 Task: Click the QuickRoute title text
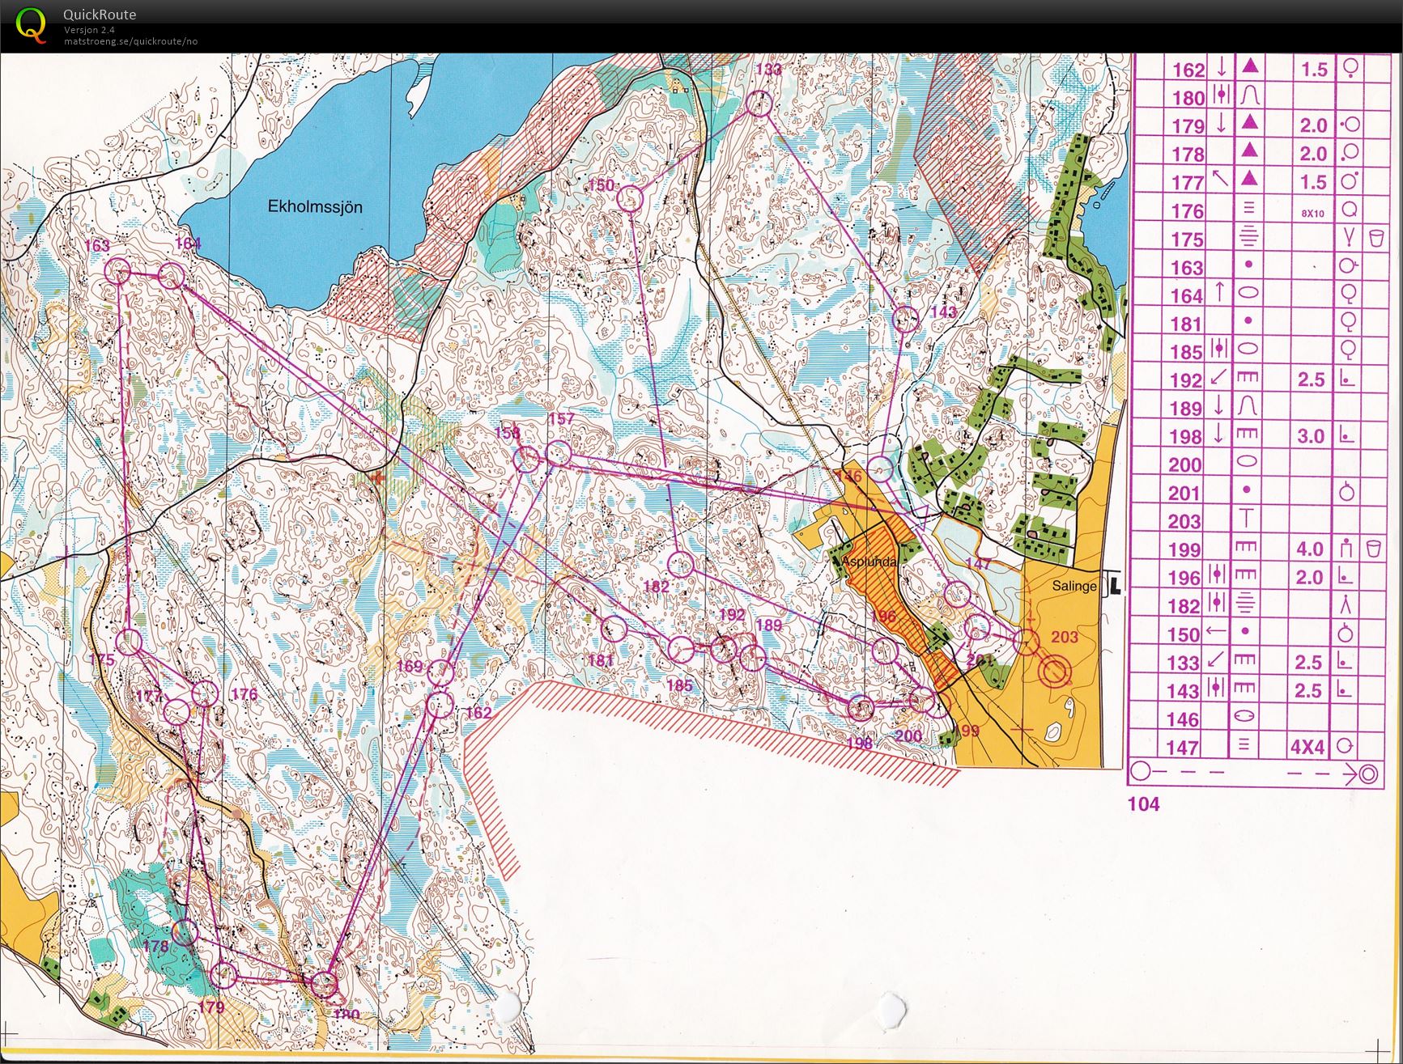(x=100, y=15)
